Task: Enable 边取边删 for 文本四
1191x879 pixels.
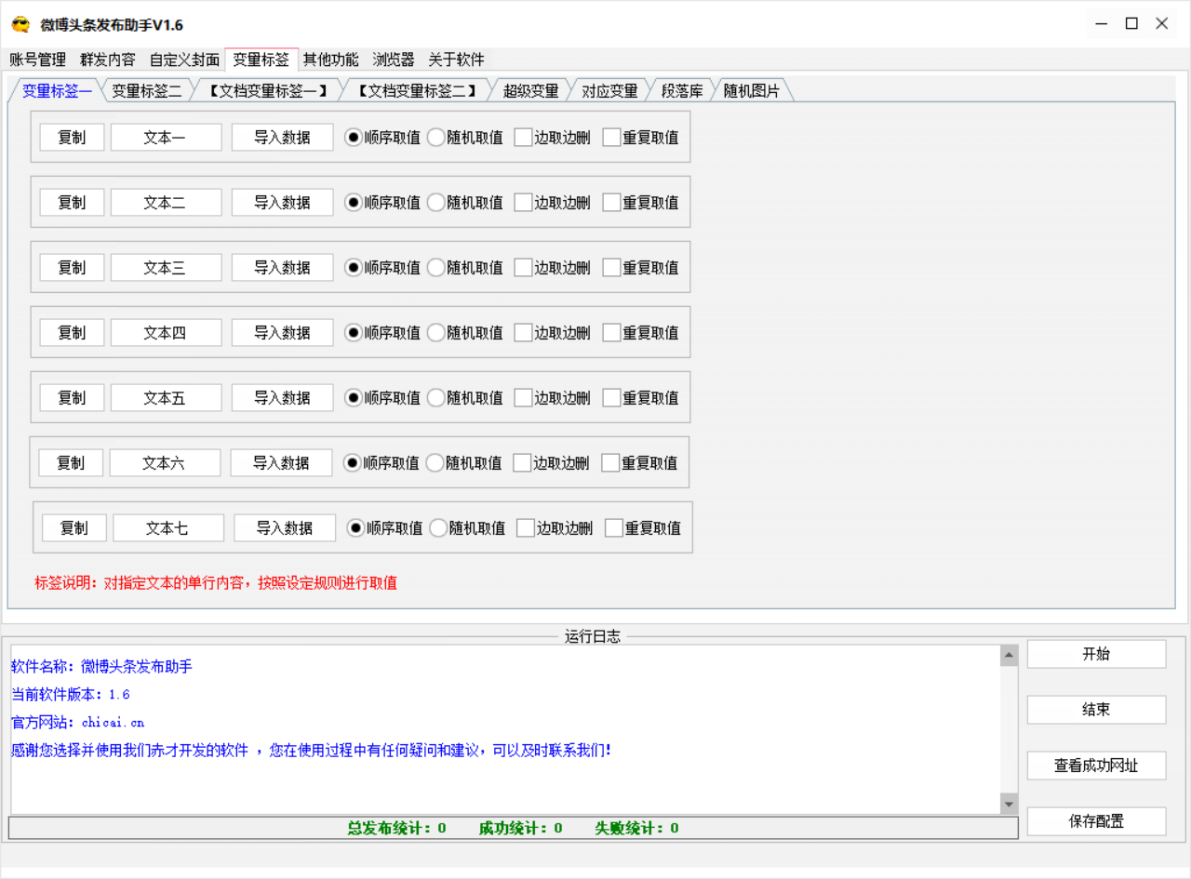Action: (552, 332)
